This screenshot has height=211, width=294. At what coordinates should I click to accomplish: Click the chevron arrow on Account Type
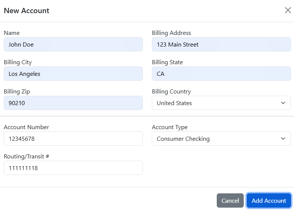click(x=283, y=139)
